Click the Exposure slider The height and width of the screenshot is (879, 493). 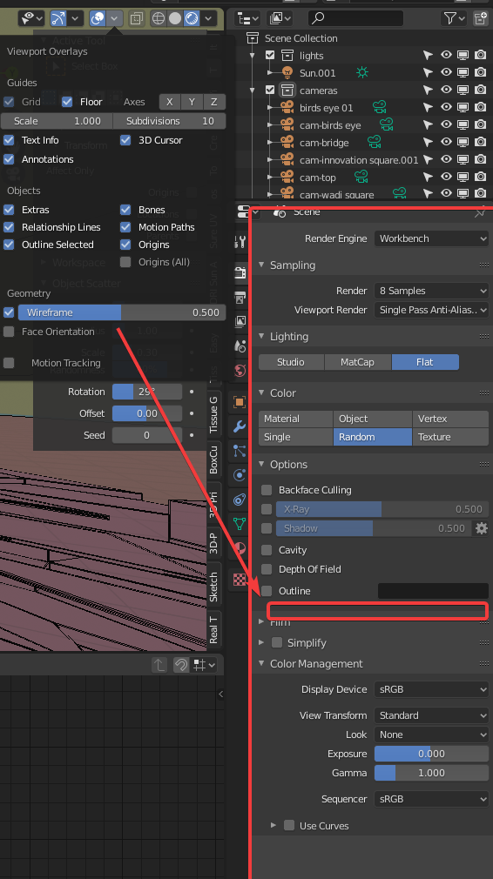click(x=431, y=754)
